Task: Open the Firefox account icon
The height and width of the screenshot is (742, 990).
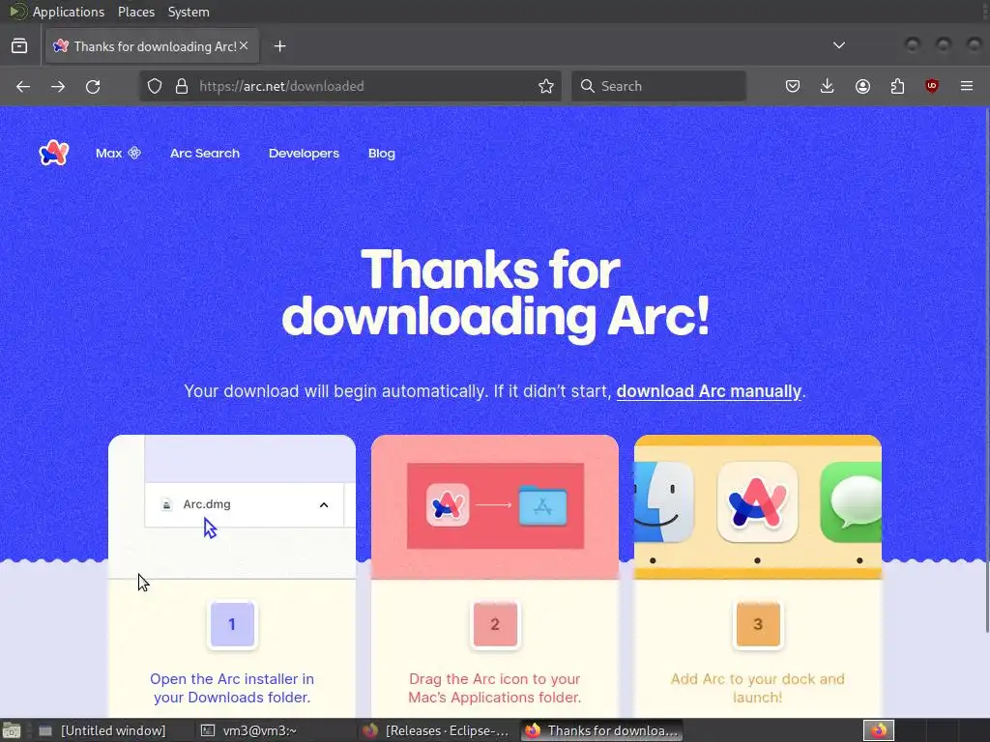Action: 862,86
